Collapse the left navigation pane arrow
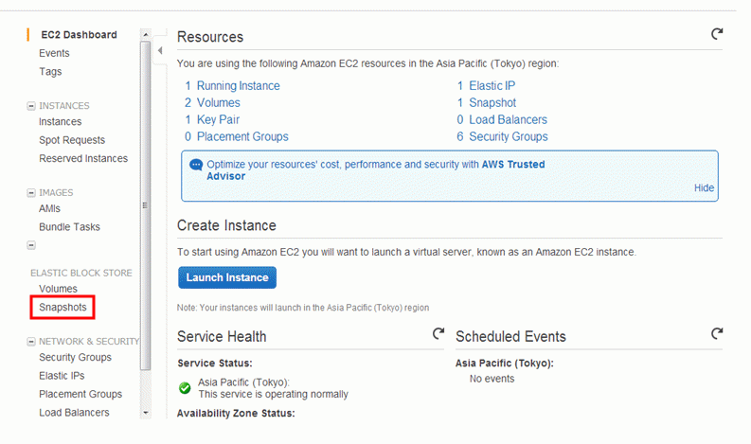The width and height of the screenshot is (751, 444). tap(160, 50)
